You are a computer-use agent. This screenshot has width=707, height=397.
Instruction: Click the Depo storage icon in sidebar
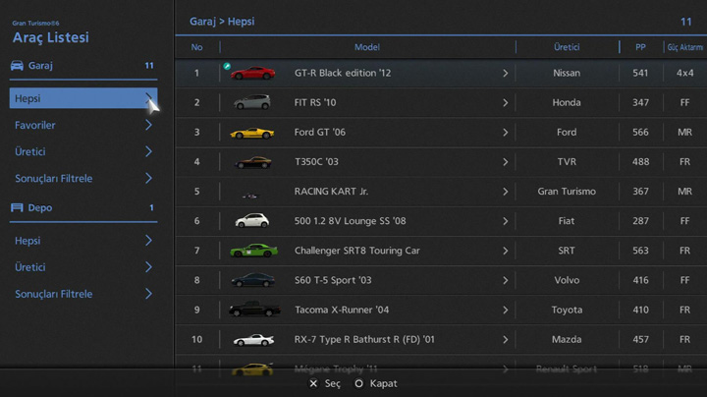[x=17, y=208]
